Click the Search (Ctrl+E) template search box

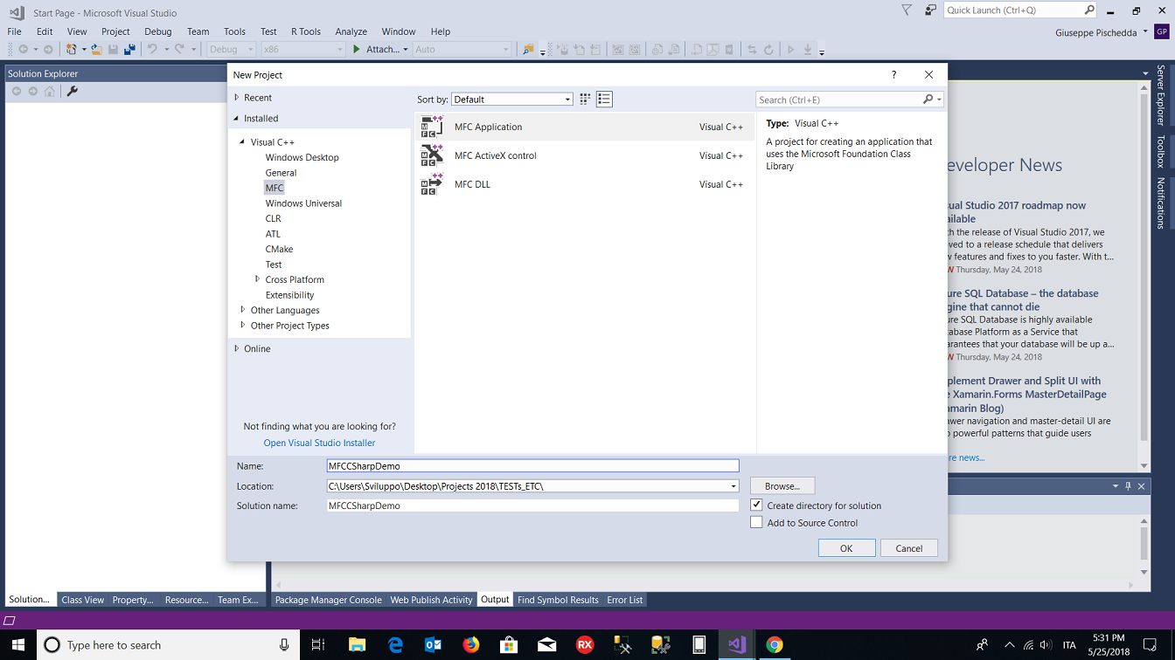[838, 100]
